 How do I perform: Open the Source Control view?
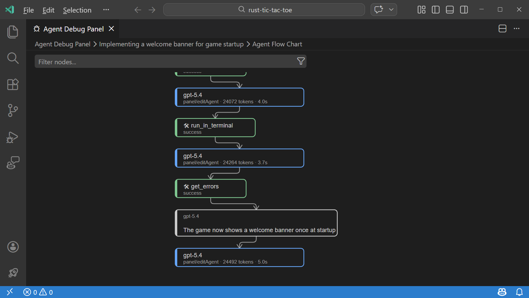[13, 110]
